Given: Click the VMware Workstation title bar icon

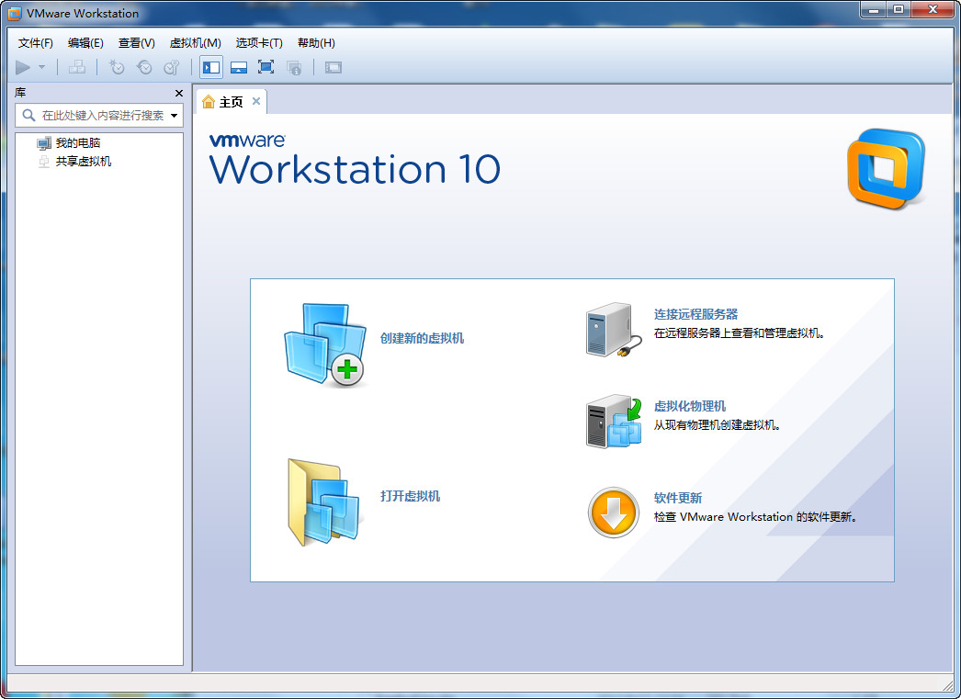Looking at the screenshot, I should click(14, 13).
